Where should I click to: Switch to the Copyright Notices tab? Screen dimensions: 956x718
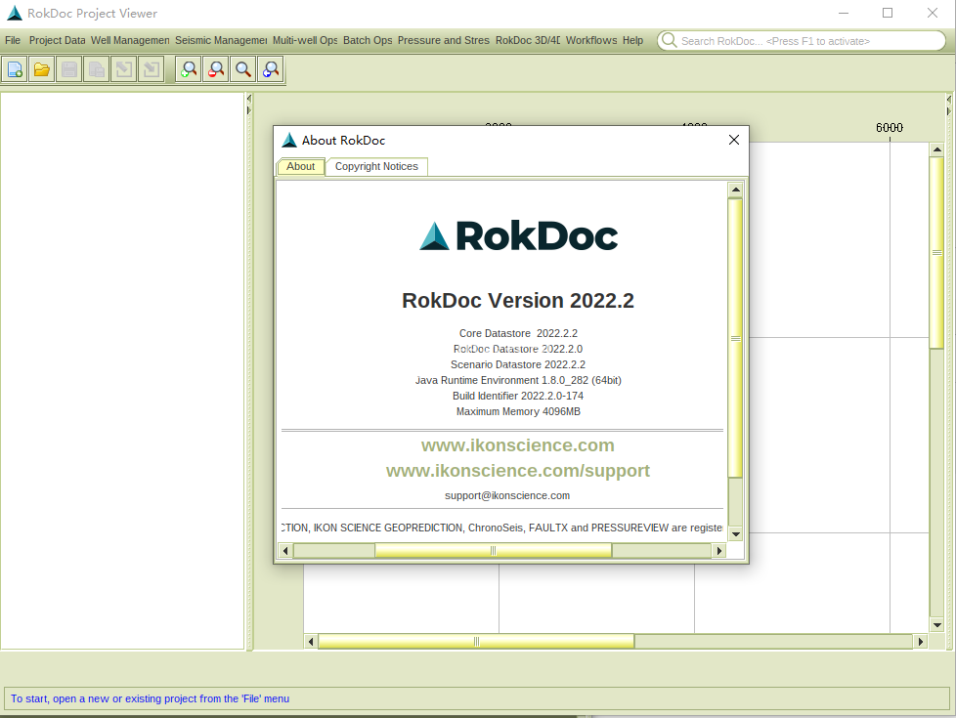point(376,166)
